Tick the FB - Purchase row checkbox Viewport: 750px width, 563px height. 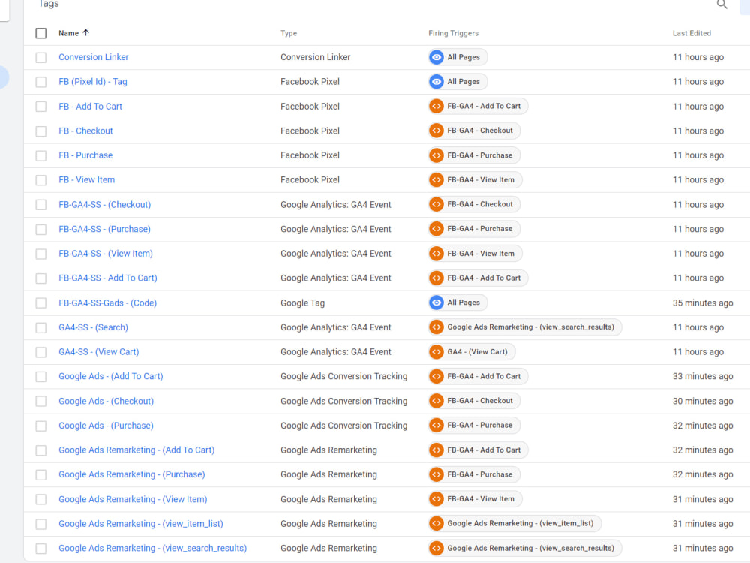click(x=41, y=155)
